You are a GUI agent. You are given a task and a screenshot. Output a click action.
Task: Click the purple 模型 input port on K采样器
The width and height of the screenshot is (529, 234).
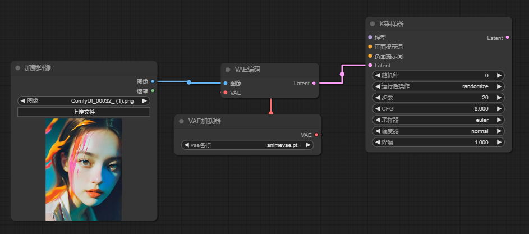point(370,38)
